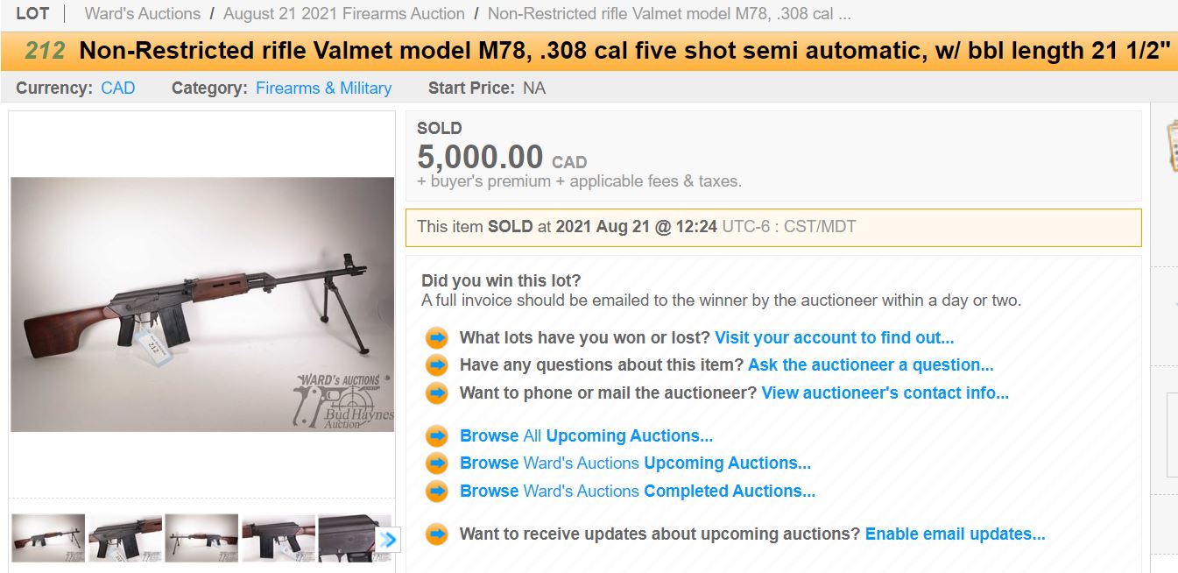Select CAD currency link
Image resolution: width=1178 pixels, height=573 pixels.
click(118, 88)
